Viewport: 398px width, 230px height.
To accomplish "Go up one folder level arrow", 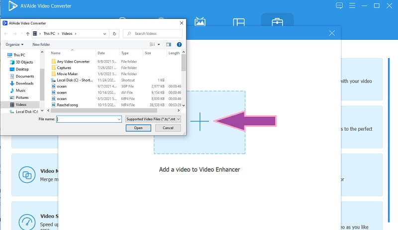I will coord(28,33).
